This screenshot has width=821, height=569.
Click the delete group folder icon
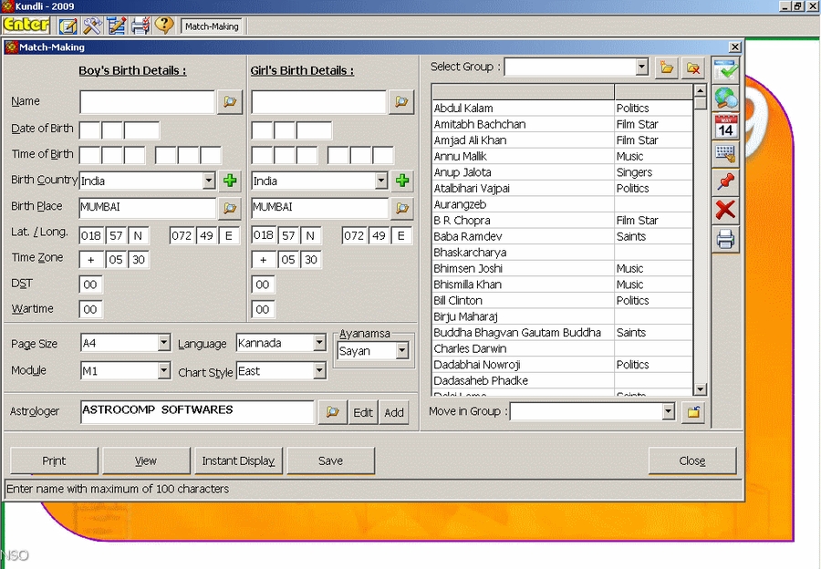(694, 67)
